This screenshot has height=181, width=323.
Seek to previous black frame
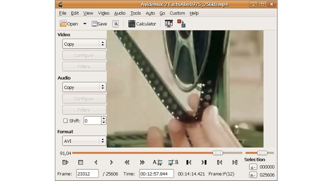point(189,162)
